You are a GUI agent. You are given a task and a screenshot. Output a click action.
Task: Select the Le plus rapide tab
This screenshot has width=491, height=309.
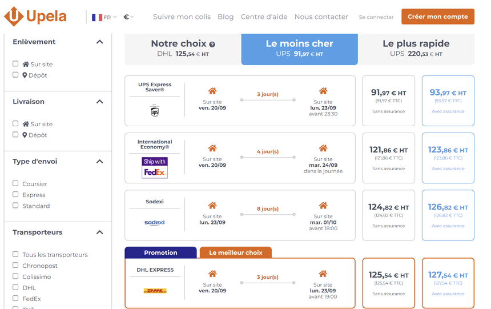pos(416,49)
